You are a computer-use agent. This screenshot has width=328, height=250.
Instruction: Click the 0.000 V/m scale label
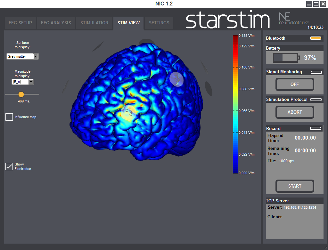click(247, 173)
